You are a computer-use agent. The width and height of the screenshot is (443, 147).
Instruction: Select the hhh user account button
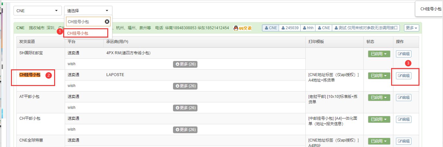point(308,28)
